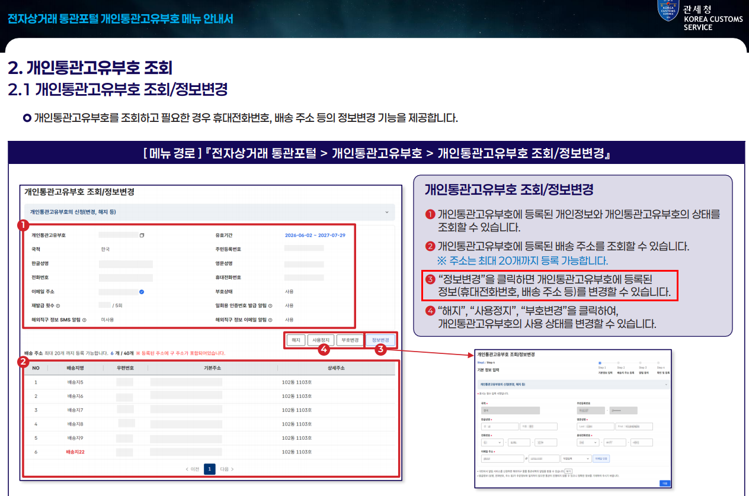
Task: Open the 직접입력 email domain dropdown
Action: click(576, 459)
